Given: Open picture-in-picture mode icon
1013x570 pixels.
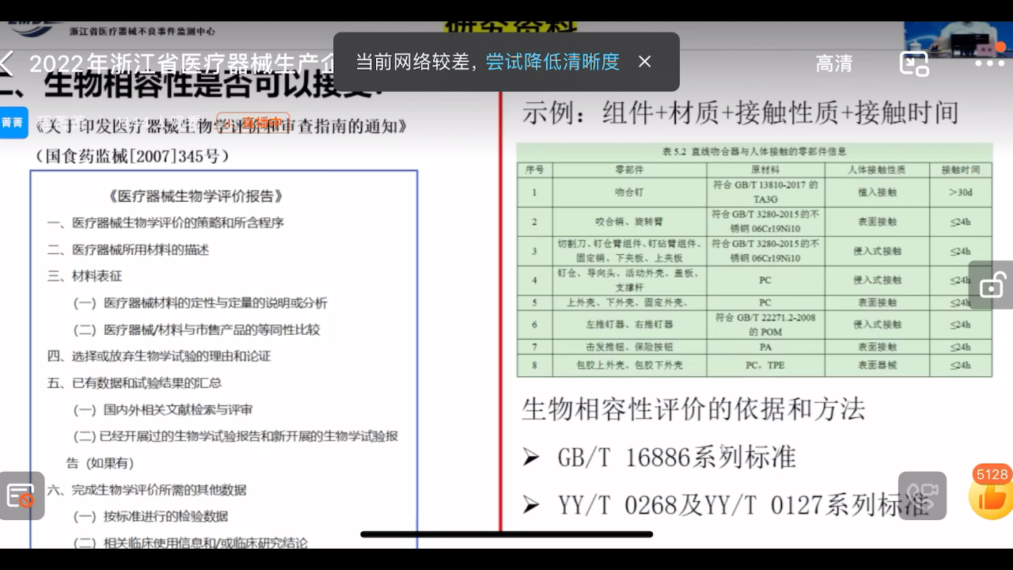Looking at the screenshot, I should [914, 63].
